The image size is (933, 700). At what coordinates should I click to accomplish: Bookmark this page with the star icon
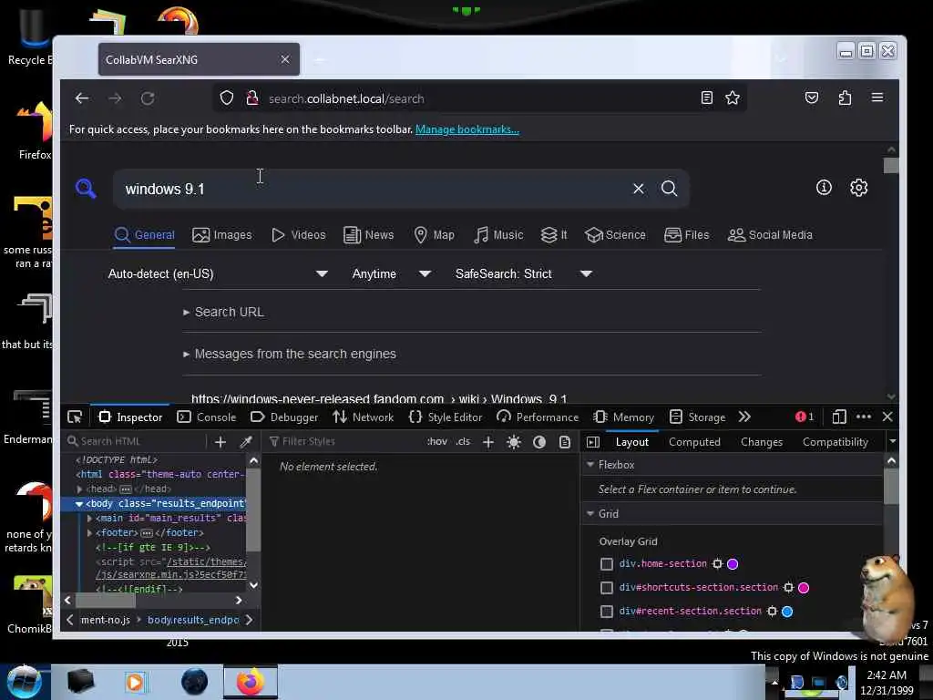pos(733,98)
